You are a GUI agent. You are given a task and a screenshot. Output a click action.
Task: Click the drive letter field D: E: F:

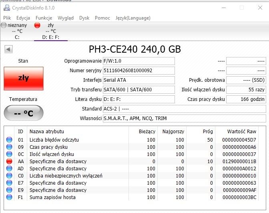coord(139,99)
